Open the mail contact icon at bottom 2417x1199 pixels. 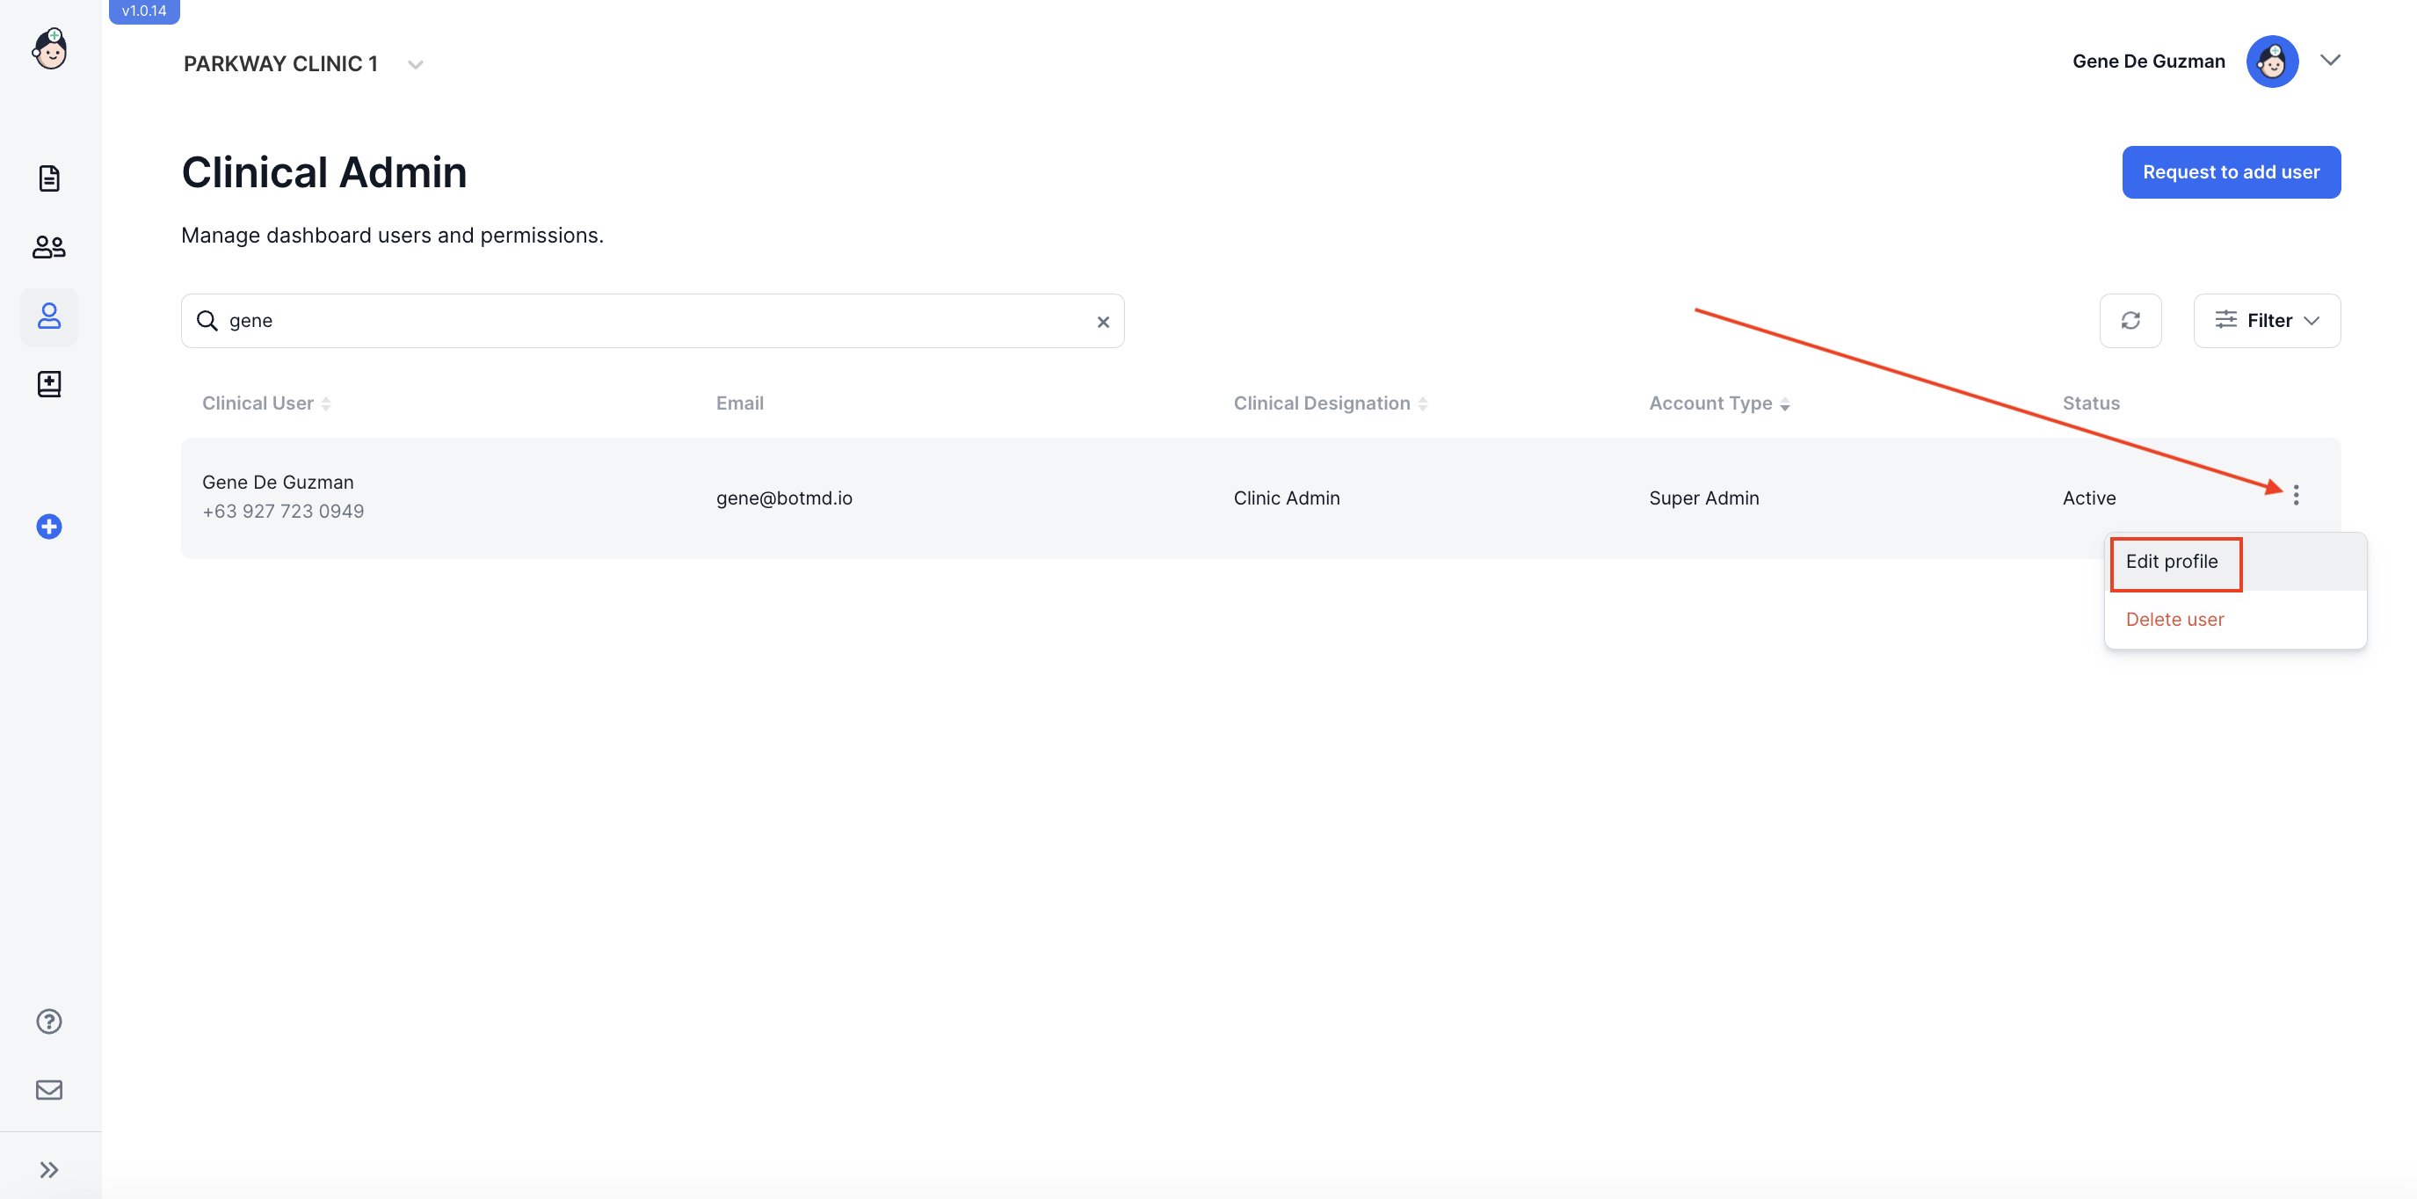click(49, 1089)
